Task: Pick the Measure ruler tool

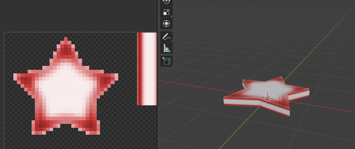Action: 166,48
